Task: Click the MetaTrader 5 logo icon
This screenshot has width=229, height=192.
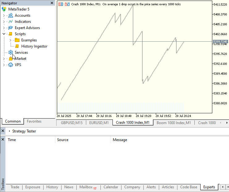Action: pos(4,9)
